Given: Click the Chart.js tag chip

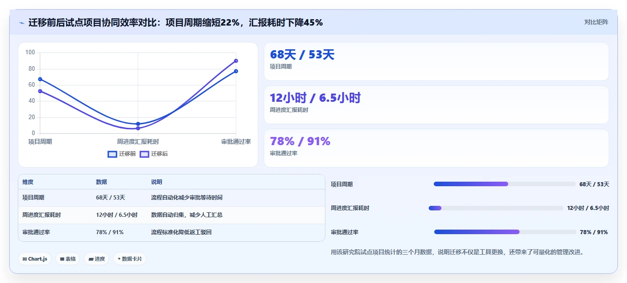Looking at the screenshot, I should coord(35,259).
